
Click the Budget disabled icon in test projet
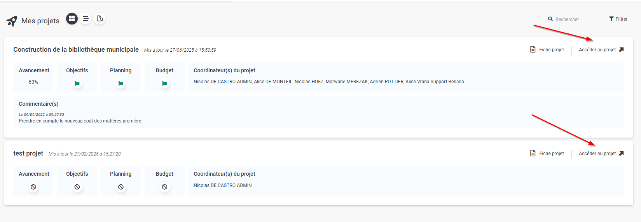tap(164, 187)
